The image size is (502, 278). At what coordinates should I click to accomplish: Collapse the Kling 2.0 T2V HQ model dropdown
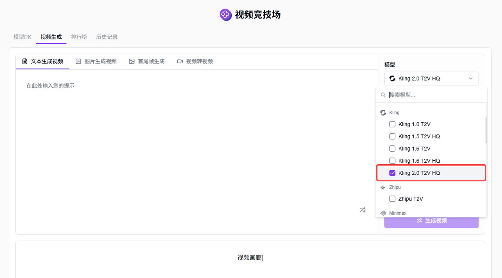click(431, 79)
